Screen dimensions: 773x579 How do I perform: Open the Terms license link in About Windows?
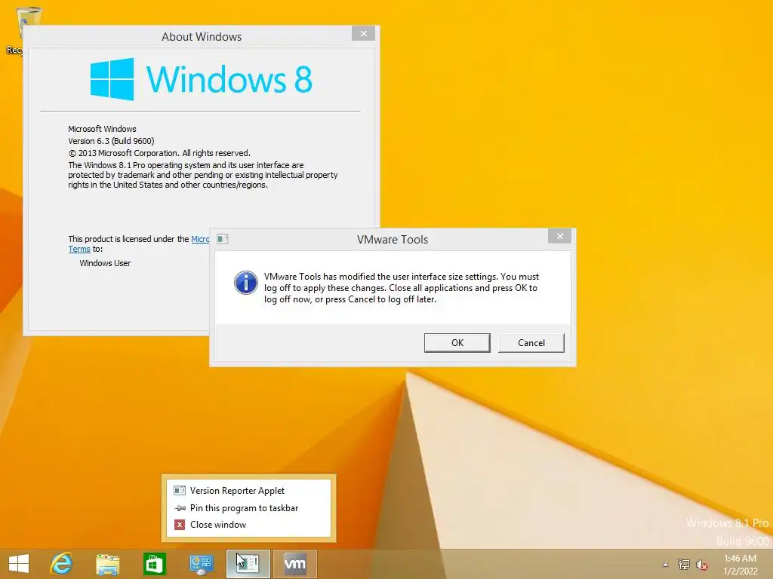point(79,249)
